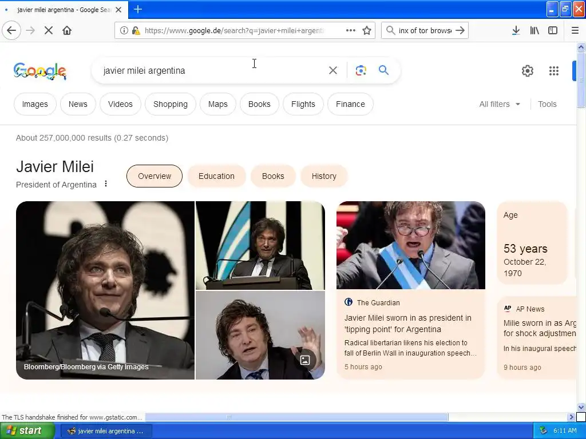Click the vertical scrollbar up arrow
This screenshot has height=439, width=586.
click(581, 47)
